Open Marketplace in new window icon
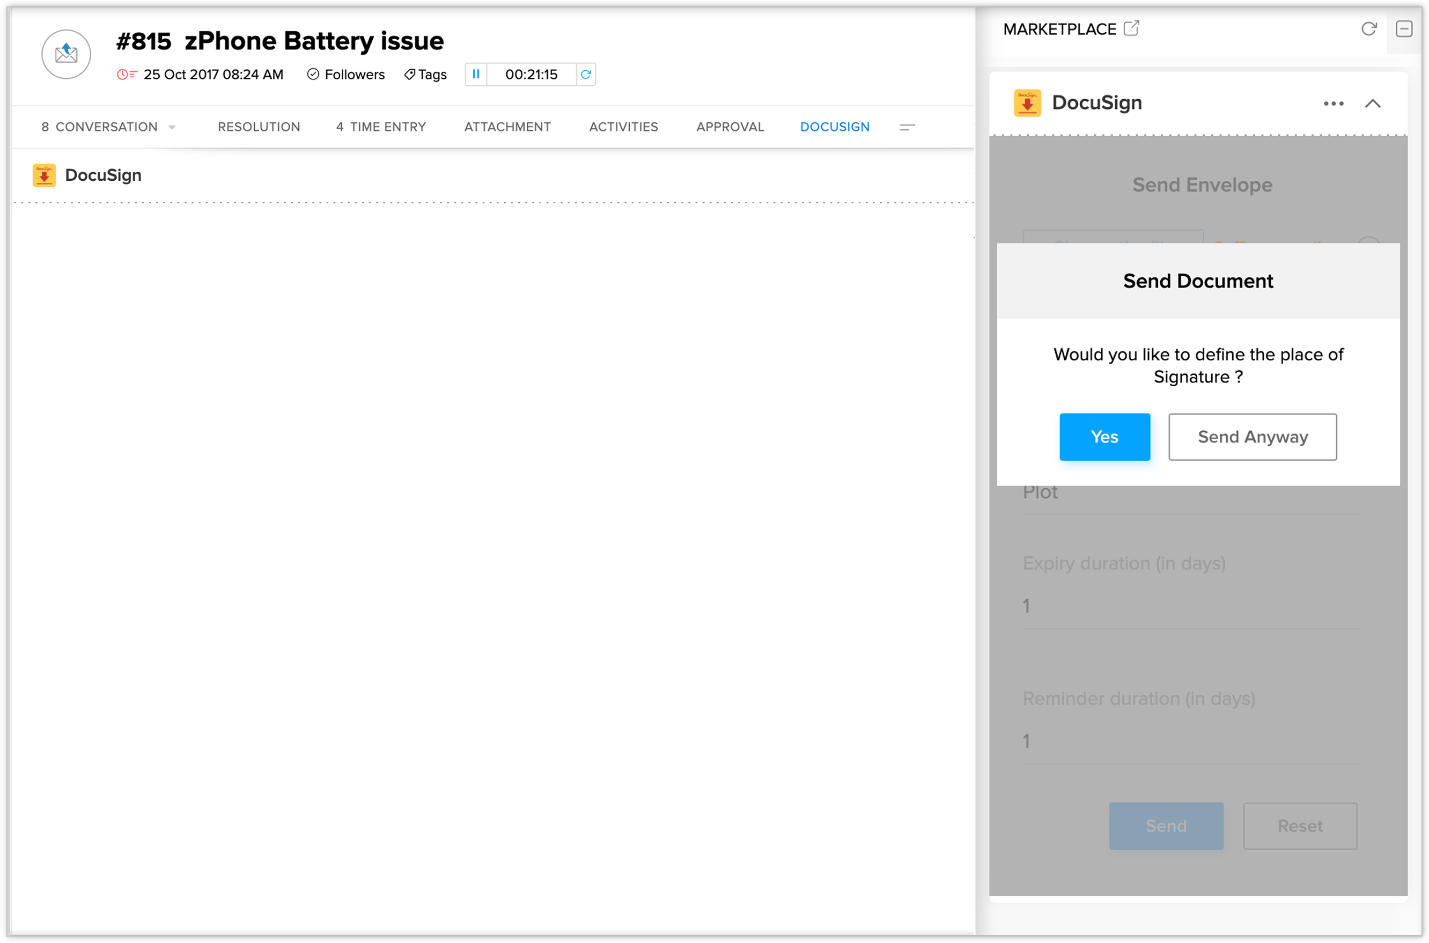1429x943 pixels. click(x=1131, y=28)
